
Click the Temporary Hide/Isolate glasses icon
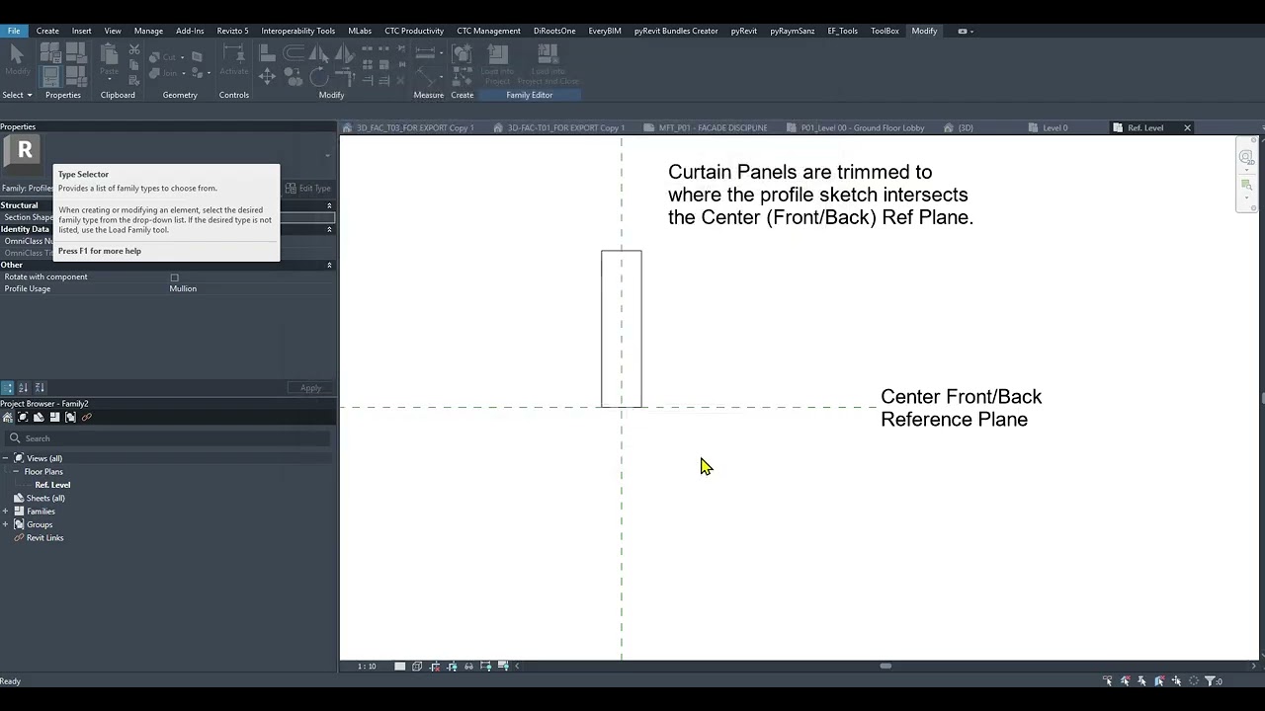(x=468, y=666)
